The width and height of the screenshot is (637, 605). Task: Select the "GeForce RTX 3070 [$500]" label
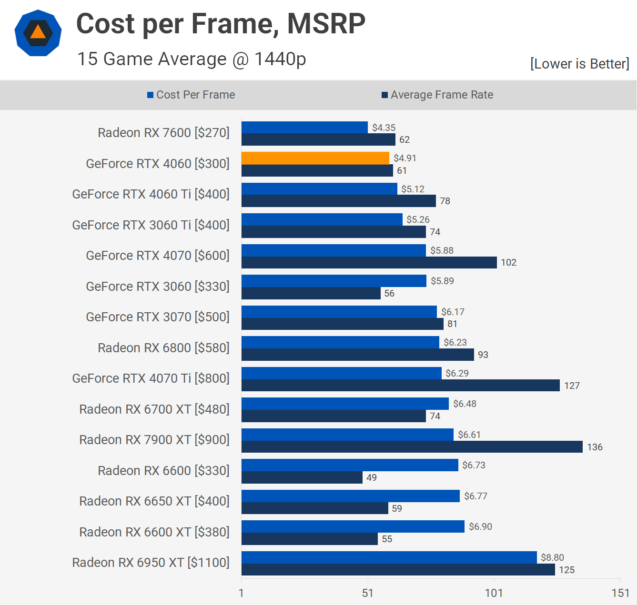[158, 317]
